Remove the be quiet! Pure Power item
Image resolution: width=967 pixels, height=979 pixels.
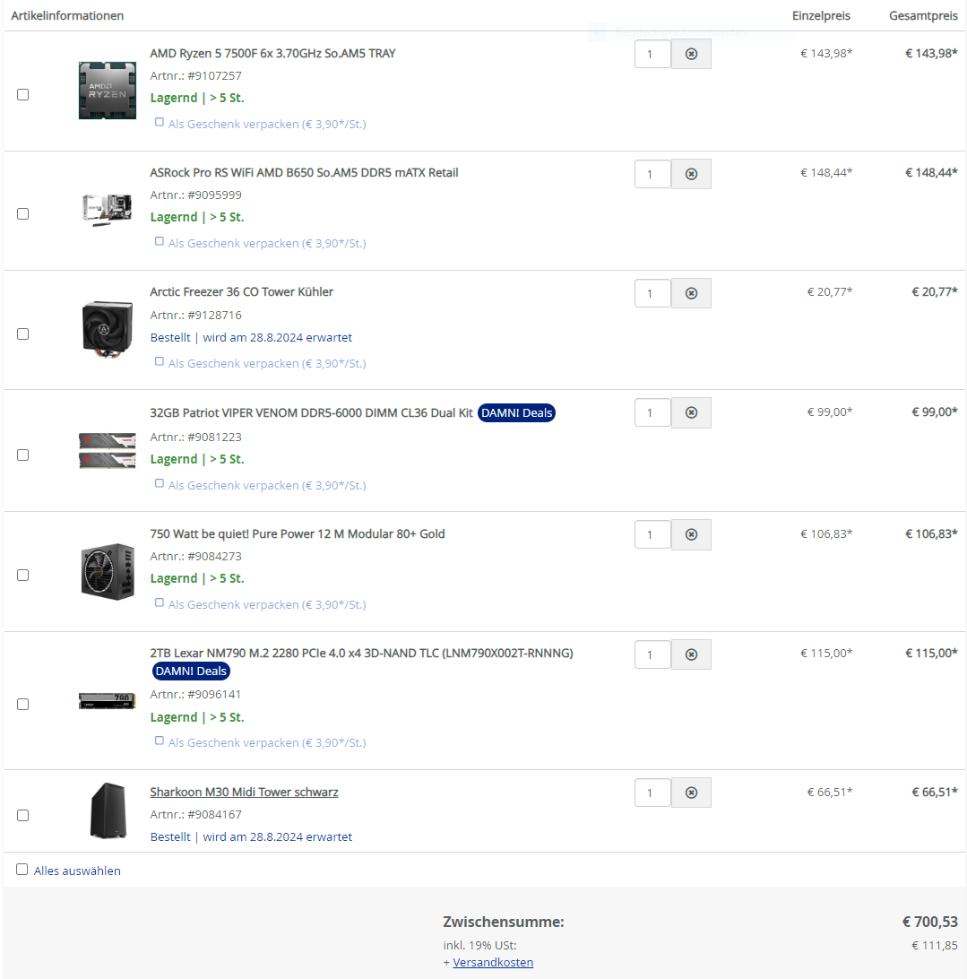tap(691, 534)
